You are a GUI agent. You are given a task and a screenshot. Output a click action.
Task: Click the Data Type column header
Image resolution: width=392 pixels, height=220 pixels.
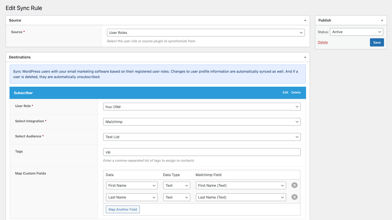click(x=171, y=175)
